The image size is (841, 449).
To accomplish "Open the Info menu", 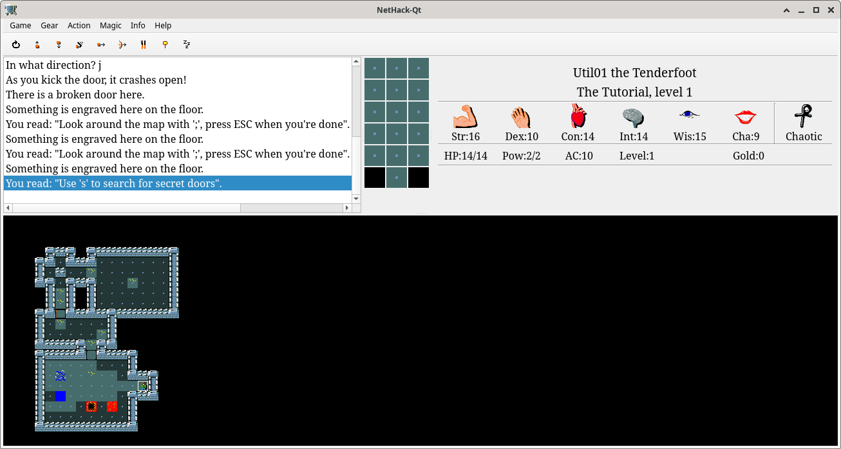I will click(138, 26).
